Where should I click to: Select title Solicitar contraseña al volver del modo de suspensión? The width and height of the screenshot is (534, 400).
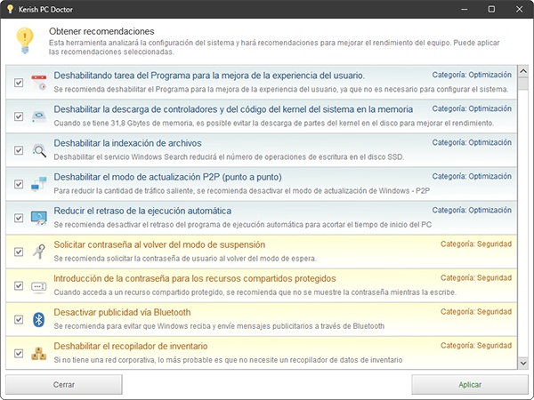pos(159,244)
